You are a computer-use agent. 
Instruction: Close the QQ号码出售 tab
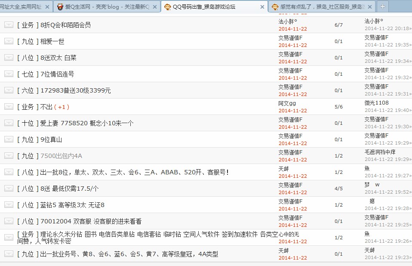point(262,7)
